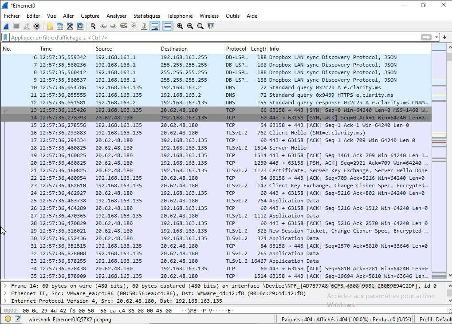The height and width of the screenshot is (324, 452).
Task: Open the Capture menu
Action: pos(90,16)
